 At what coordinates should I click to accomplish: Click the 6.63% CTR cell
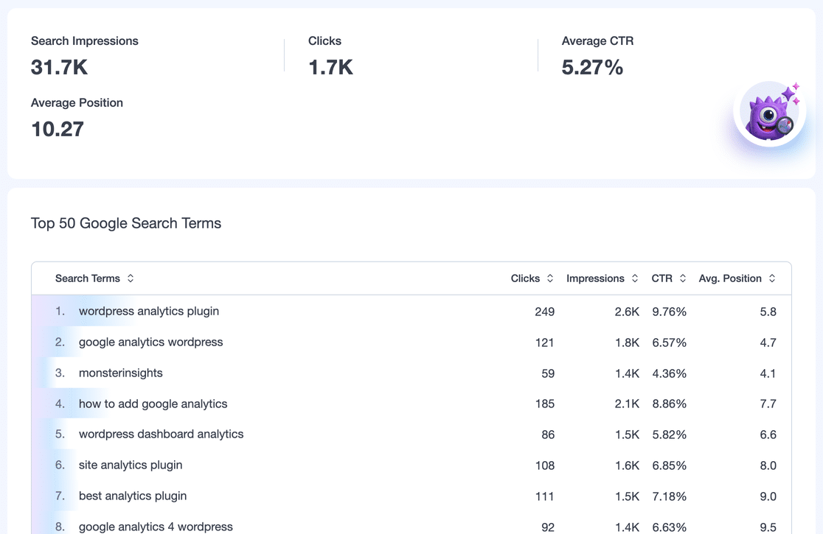click(669, 527)
